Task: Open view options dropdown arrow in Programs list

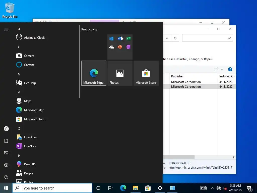Action: coord(222,69)
